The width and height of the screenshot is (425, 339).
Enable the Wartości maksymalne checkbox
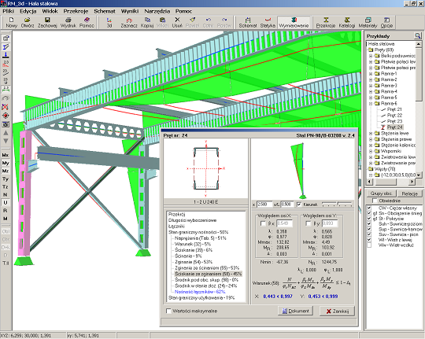(168, 311)
